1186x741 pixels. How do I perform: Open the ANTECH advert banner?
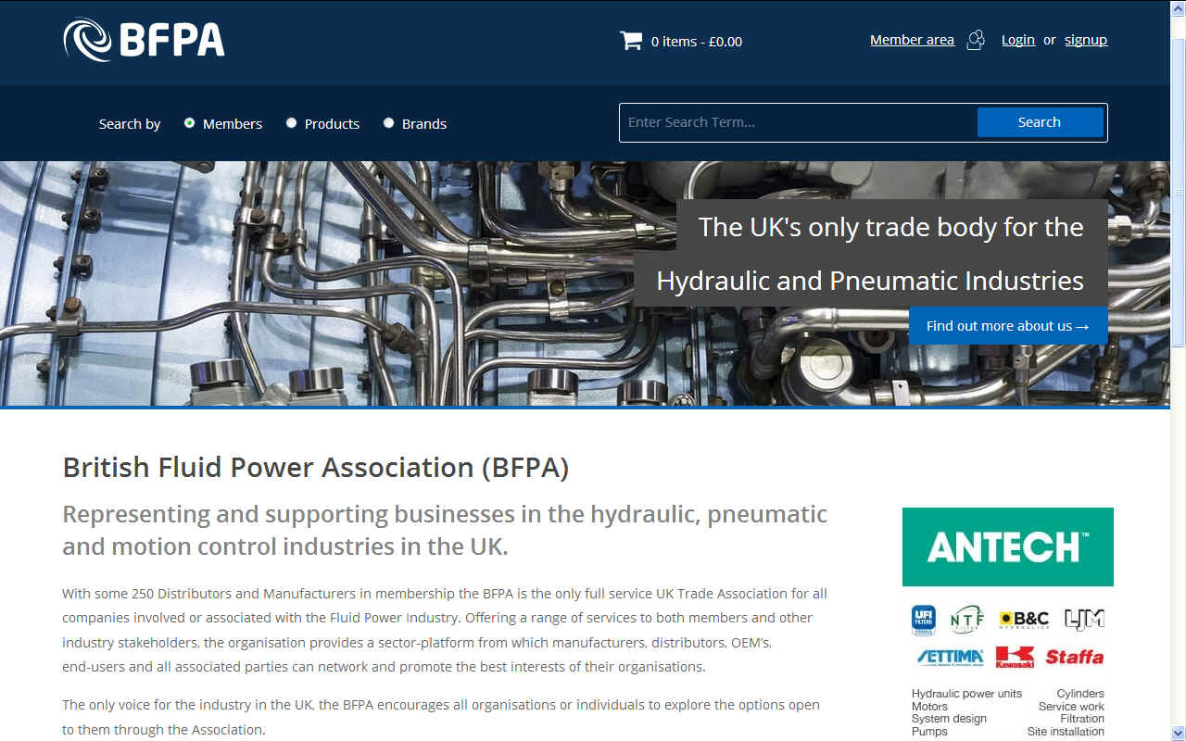click(x=1008, y=546)
